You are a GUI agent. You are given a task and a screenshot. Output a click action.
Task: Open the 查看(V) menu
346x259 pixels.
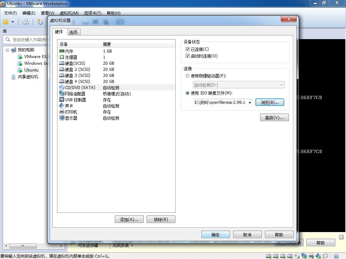pyautogui.click(x=47, y=13)
